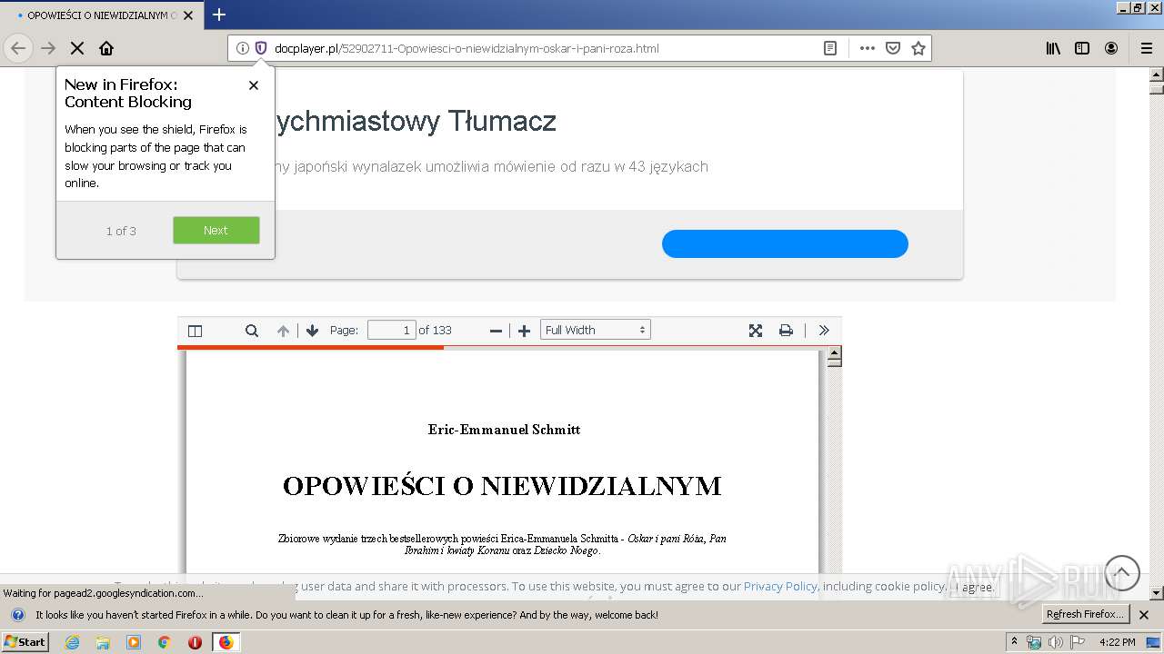Show hidden system tray icons

pyautogui.click(x=1015, y=642)
